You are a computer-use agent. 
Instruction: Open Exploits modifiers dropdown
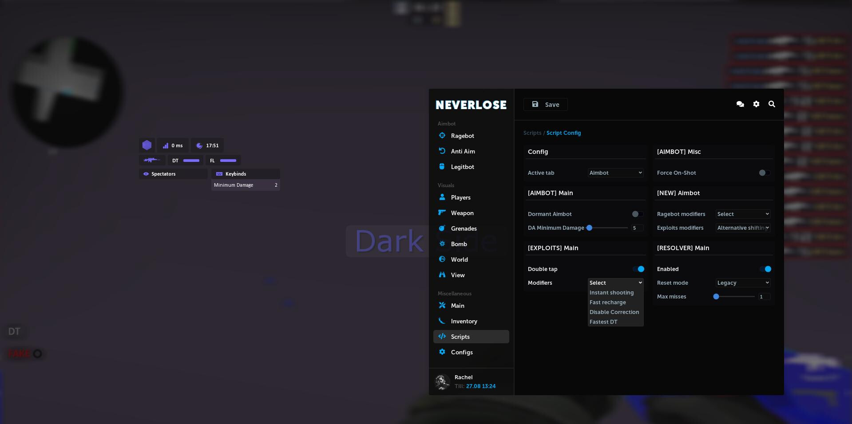tap(743, 228)
